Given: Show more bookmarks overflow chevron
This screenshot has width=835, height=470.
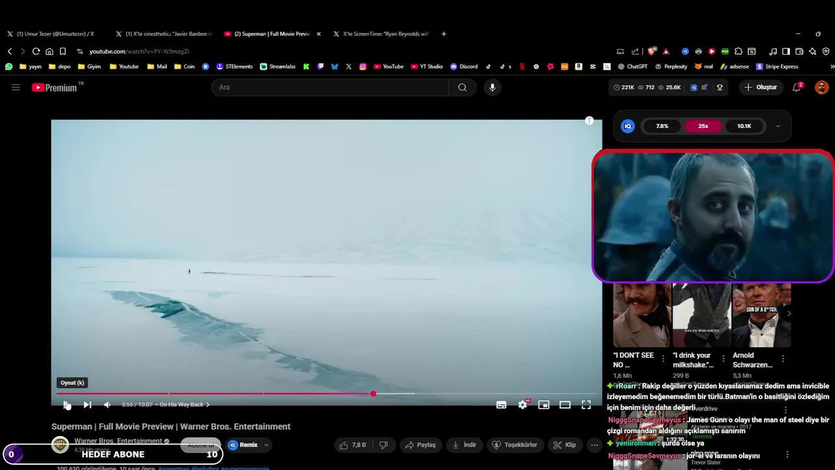Looking at the screenshot, I should coord(832,67).
